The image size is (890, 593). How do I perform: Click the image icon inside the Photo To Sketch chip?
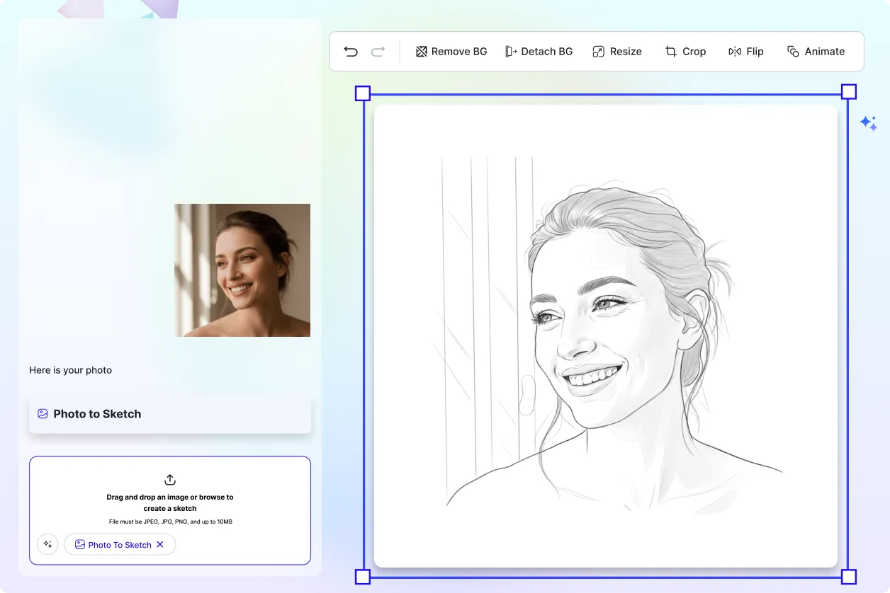[x=80, y=544]
